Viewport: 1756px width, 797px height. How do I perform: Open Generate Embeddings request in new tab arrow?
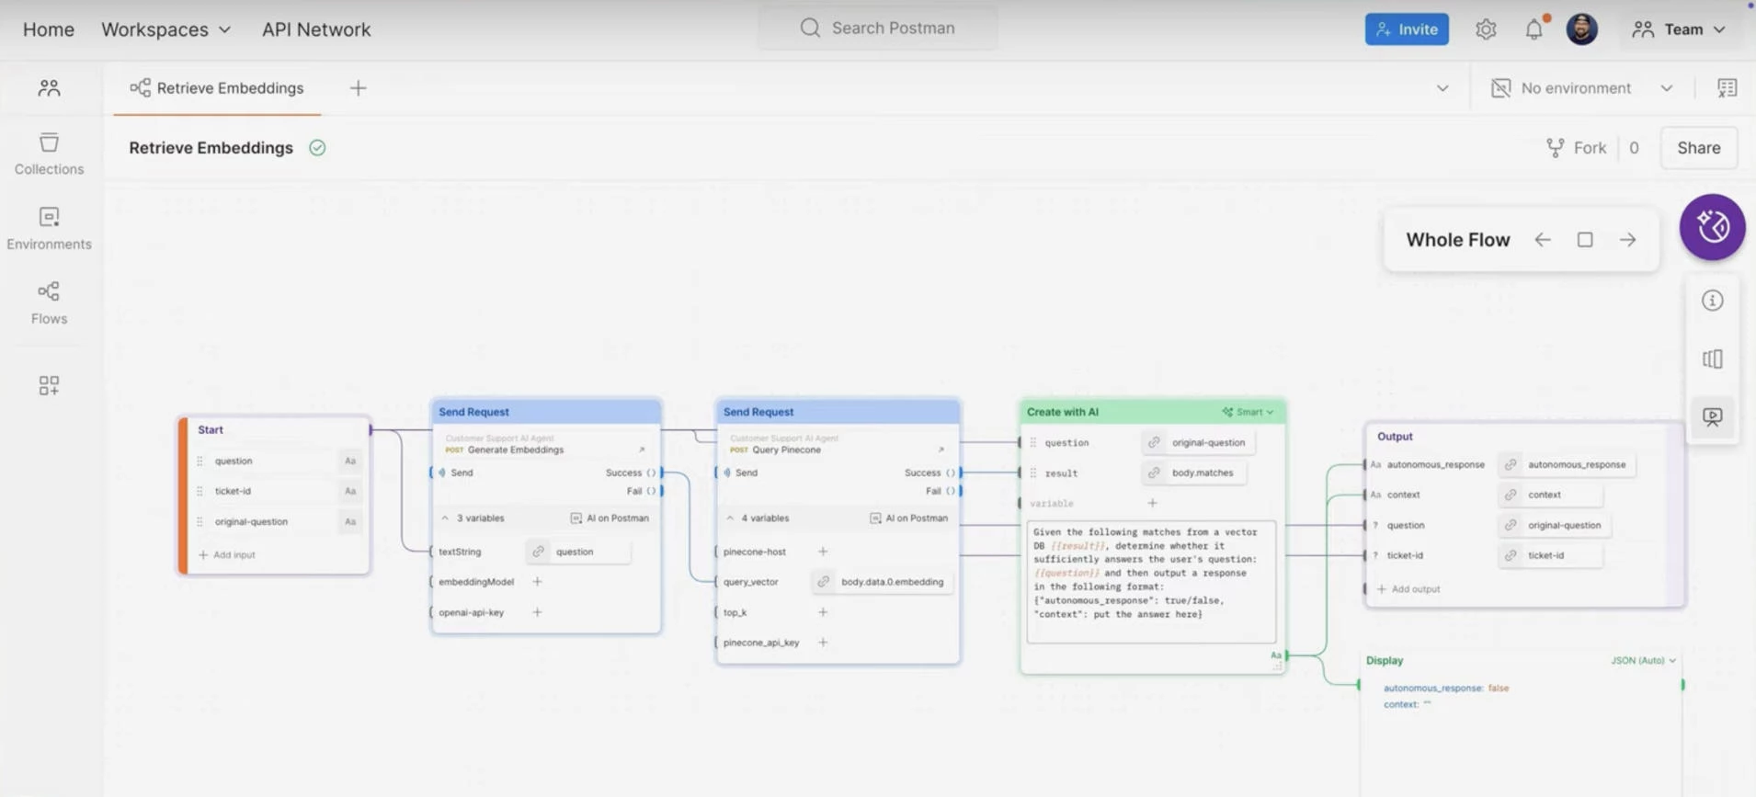click(x=642, y=450)
